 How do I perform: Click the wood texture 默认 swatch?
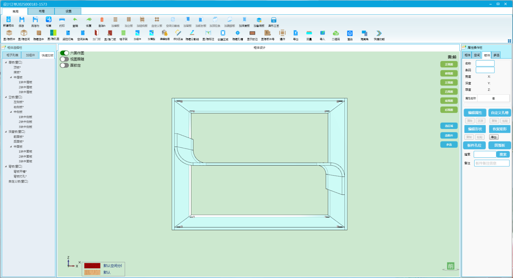[92, 272]
